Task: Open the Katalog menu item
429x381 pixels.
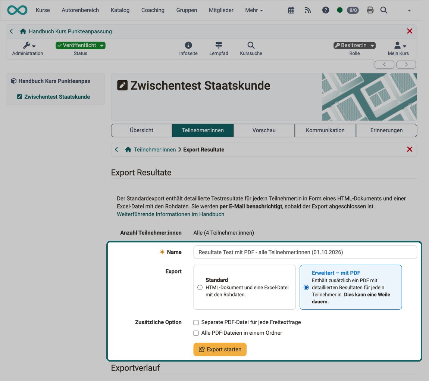Action: click(x=120, y=10)
